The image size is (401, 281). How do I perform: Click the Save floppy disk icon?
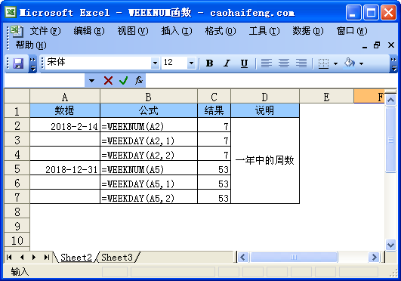[18, 63]
